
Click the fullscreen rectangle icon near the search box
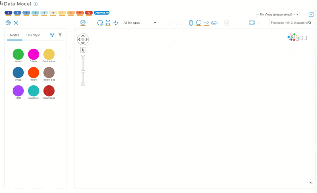click(252, 22)
